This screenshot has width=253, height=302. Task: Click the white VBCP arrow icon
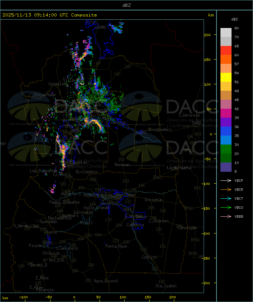coord(226,180)
